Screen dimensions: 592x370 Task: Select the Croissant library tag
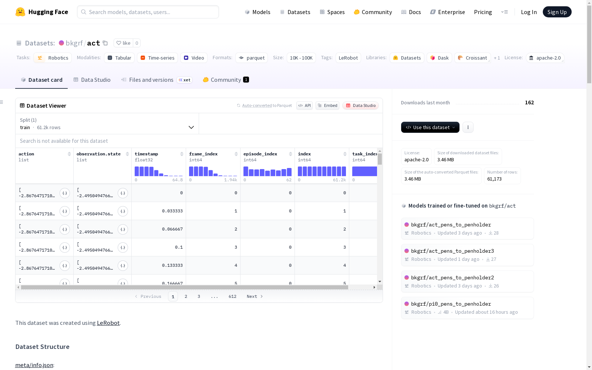472,58
